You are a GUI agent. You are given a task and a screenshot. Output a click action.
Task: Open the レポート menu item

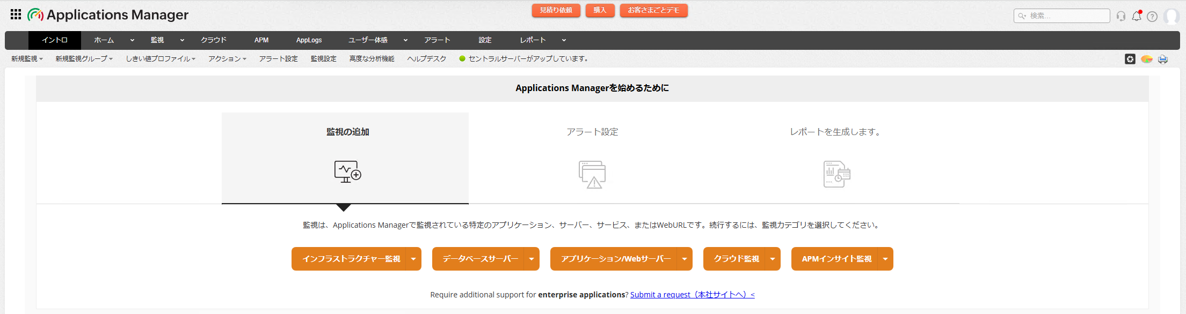pos(533,40)
